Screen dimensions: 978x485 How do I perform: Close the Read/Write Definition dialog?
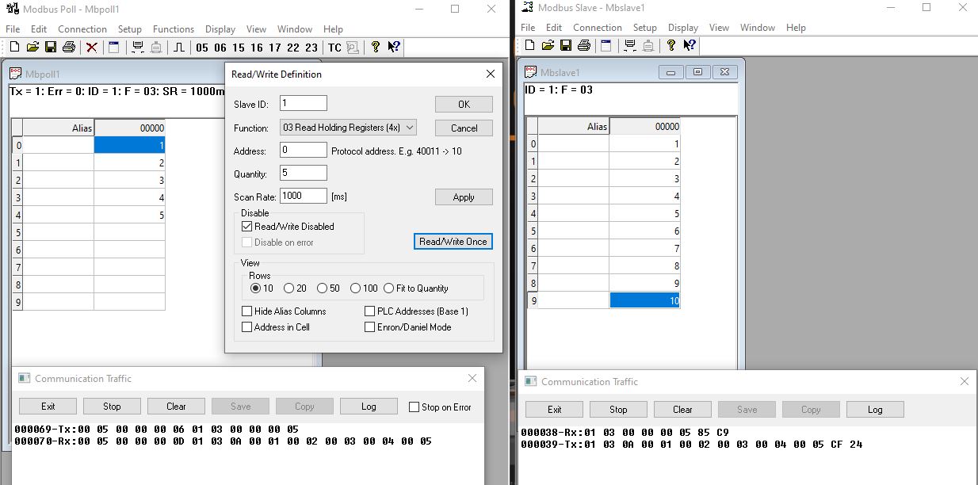(491, 74)
